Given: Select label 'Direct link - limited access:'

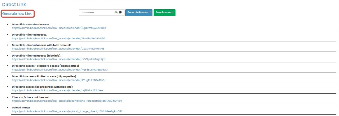Looking at the screenshot, I should pyautogui.click(x=29, y=35).
